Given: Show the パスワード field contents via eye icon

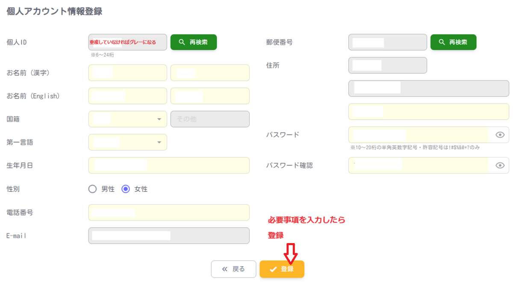Looking at the screenshot, I should (501, 134).
